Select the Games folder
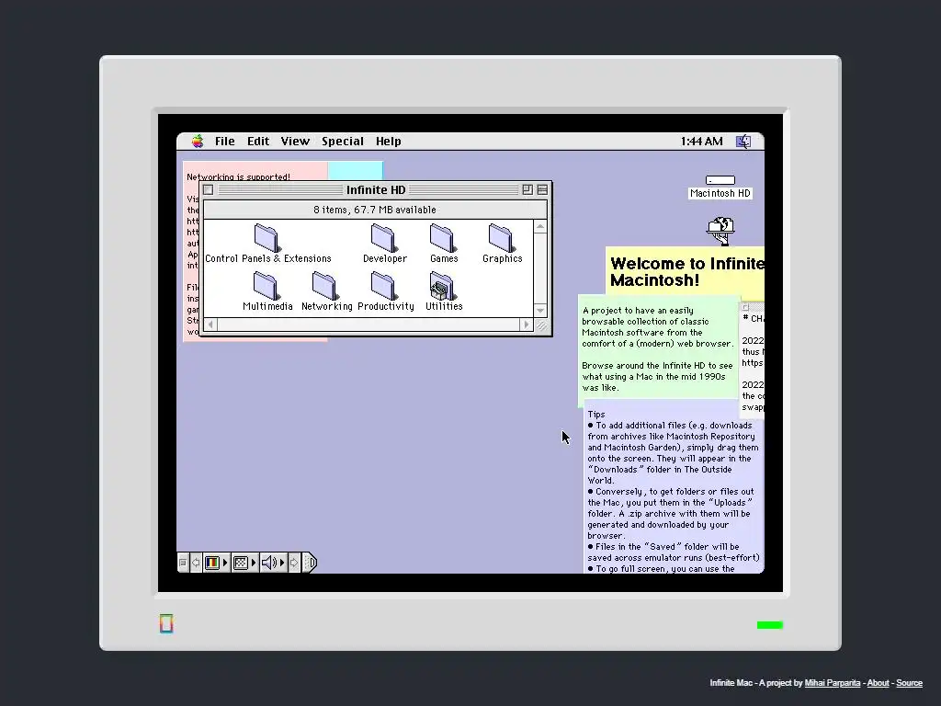This screenshot has width=941, height=706. click(444, 244)
